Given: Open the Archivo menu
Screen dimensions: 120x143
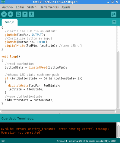Looking at the screenshot, I should [x=8, y=7].
